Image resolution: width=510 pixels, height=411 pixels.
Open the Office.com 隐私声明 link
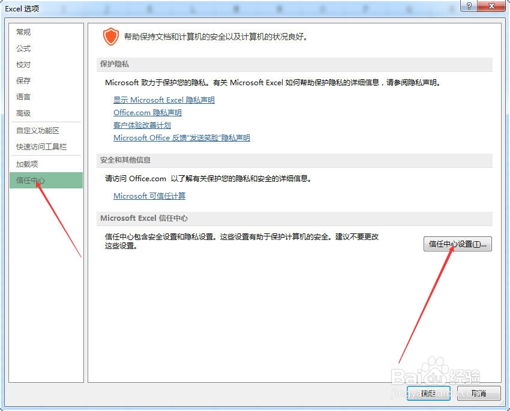[147, 112]
